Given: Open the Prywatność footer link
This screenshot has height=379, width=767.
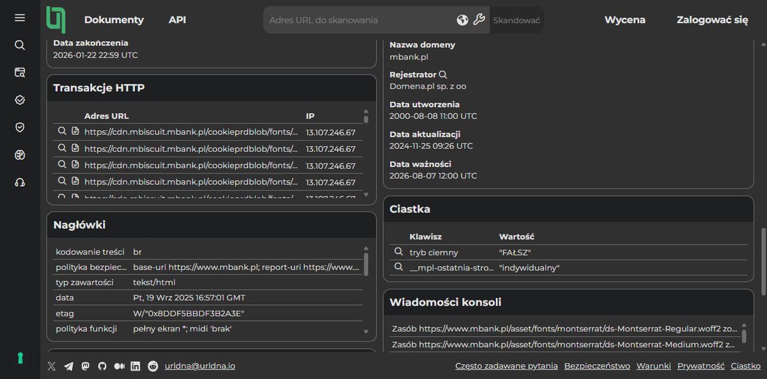Looking at the screenshot, I should [701, 366].
